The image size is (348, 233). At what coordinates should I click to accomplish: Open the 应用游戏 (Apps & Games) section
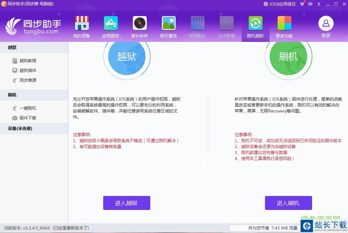click(x=111, y=27)
